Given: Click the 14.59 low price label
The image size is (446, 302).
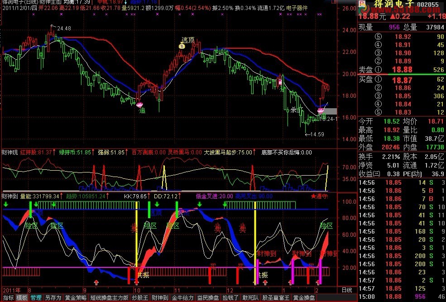Looking at the screenshot, I should click(x=317, y=134).
